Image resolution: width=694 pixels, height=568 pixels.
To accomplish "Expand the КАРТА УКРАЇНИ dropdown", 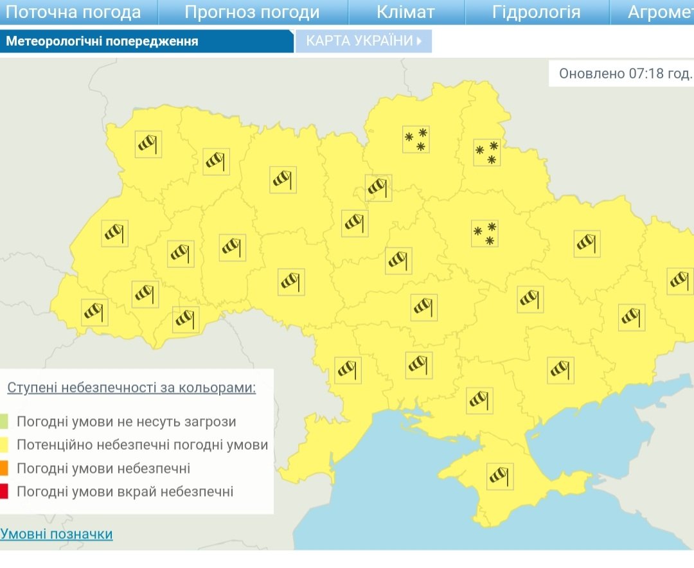I will (364, 41).
